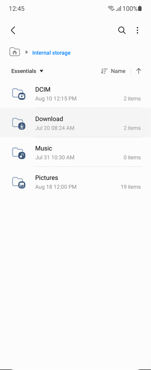Click the Download folder icon

19,123
